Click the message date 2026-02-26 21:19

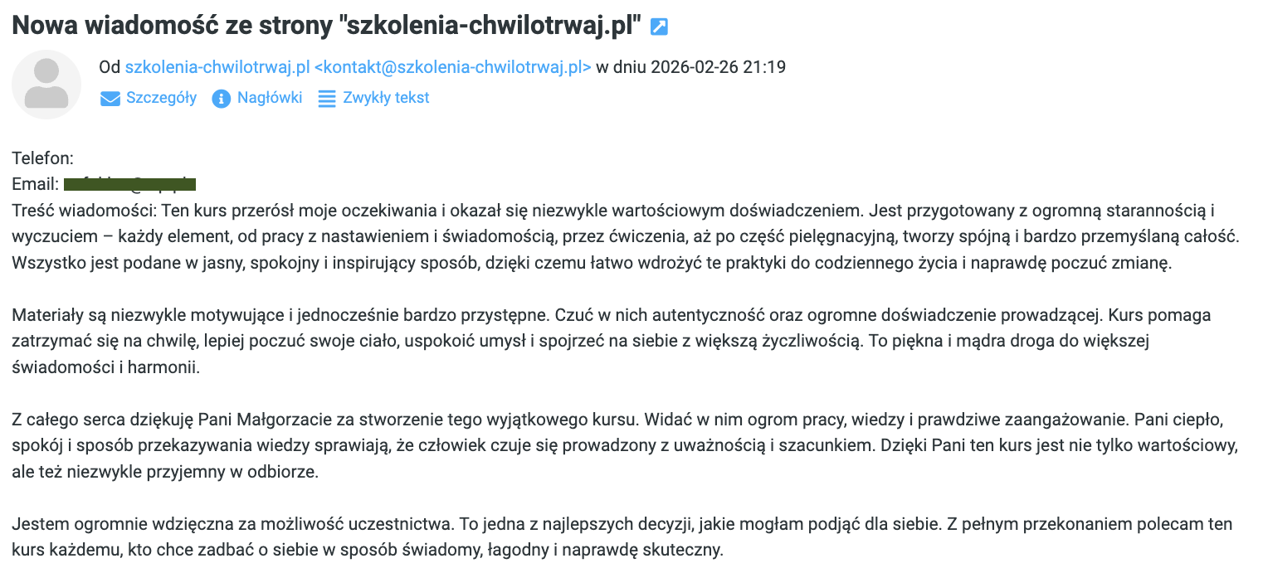point(719,67)
